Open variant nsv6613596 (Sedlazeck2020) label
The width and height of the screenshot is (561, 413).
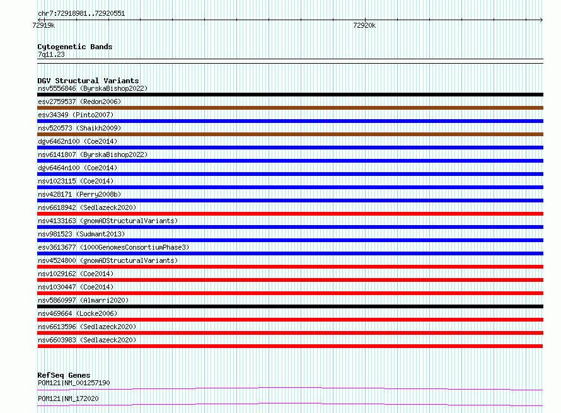(x=87, y=327)
